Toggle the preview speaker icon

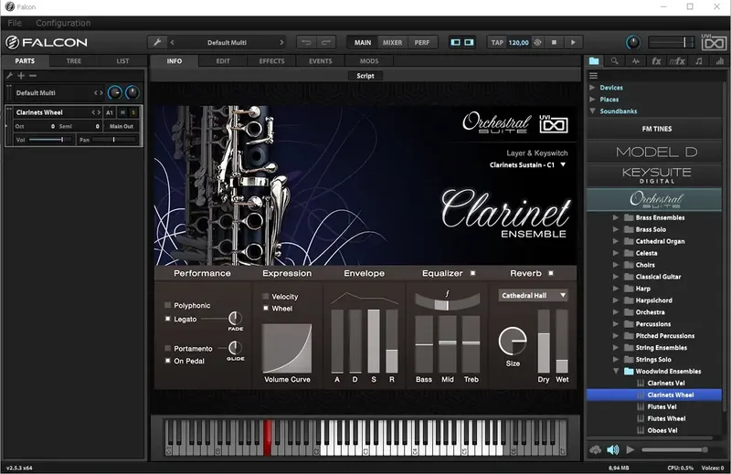[613, 449]
